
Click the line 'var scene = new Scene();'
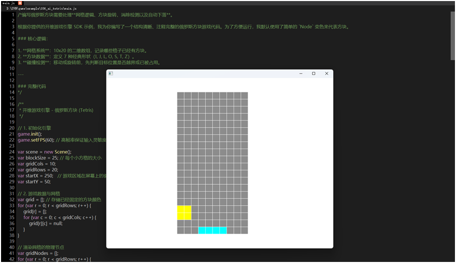tap(45, 152)
